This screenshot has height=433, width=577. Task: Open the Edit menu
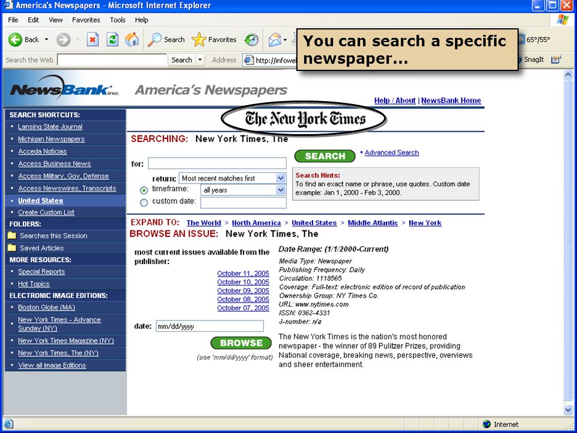[33, 20]
